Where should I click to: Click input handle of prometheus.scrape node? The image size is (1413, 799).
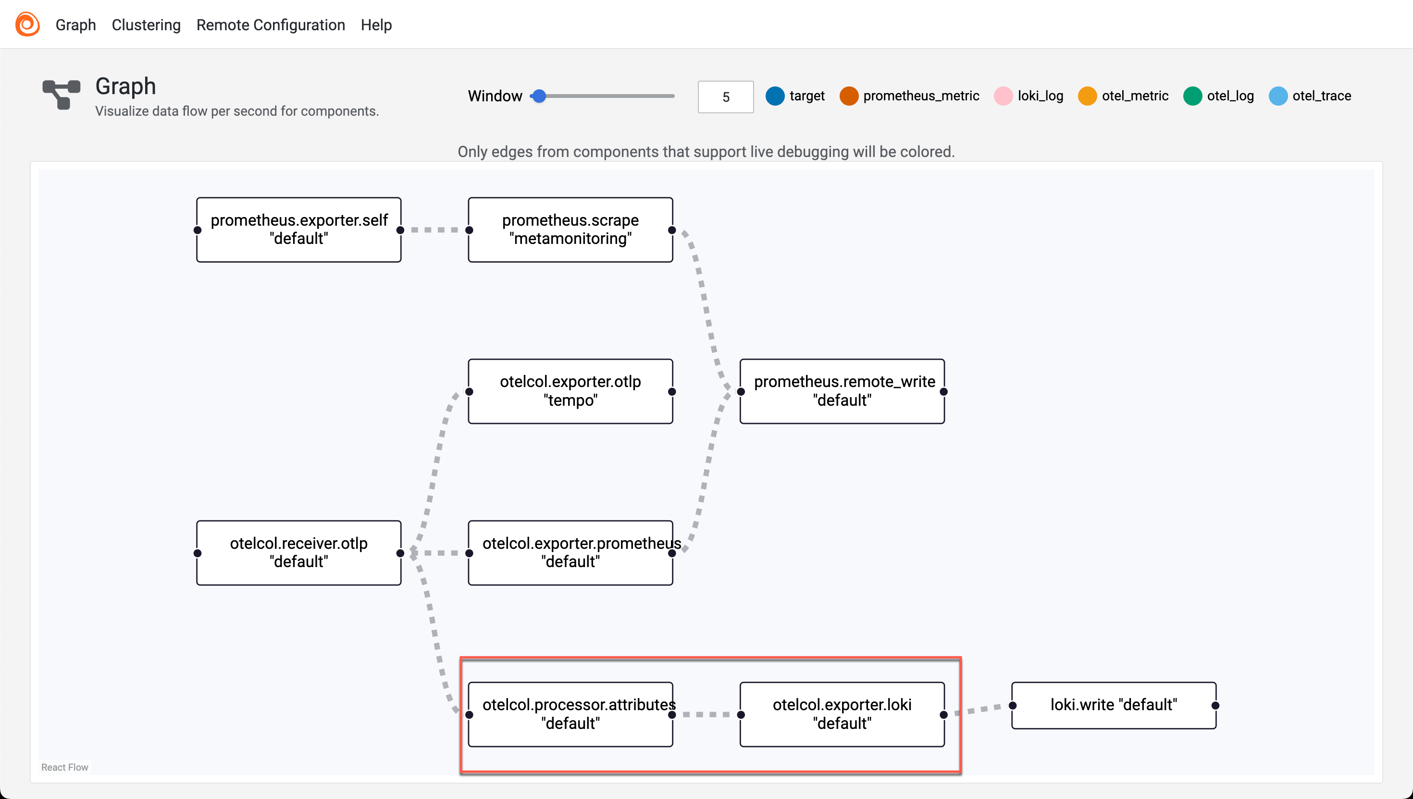pos(469,230)
